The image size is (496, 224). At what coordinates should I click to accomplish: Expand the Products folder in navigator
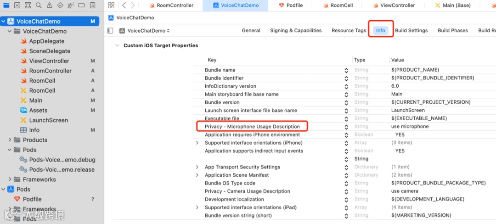10,140
